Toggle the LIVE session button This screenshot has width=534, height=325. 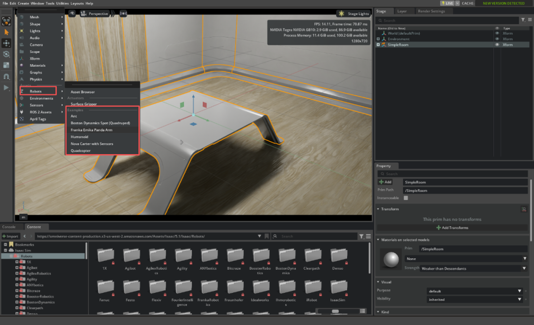pyautogui.click(x=447, y=3)
